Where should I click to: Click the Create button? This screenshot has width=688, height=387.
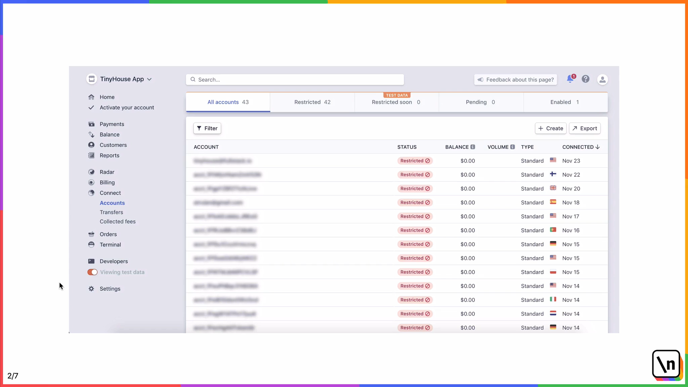pyautogui.click(x=550, y=128)
